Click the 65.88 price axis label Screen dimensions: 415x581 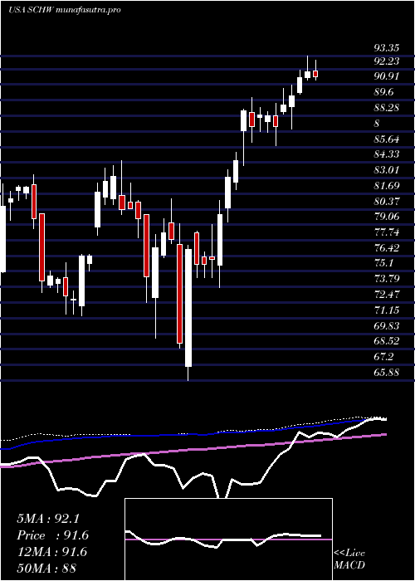click(x=386, y=373)
